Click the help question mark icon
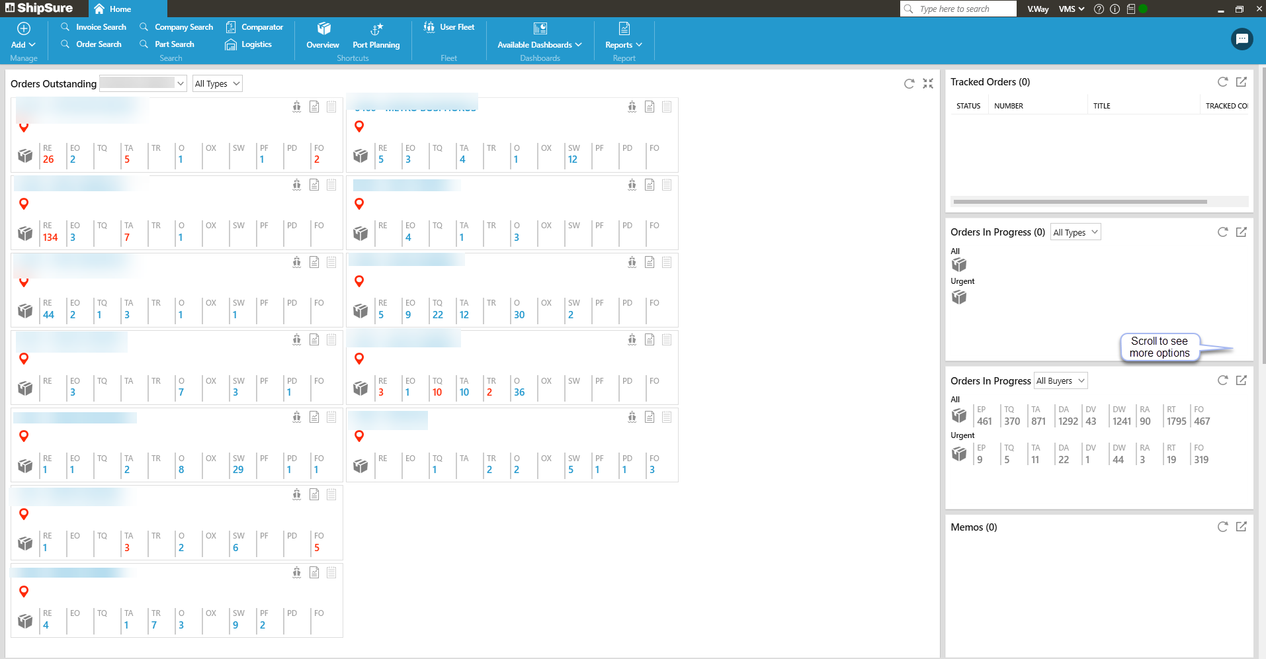This screenshot has width=1266, height=659. 1099,9
